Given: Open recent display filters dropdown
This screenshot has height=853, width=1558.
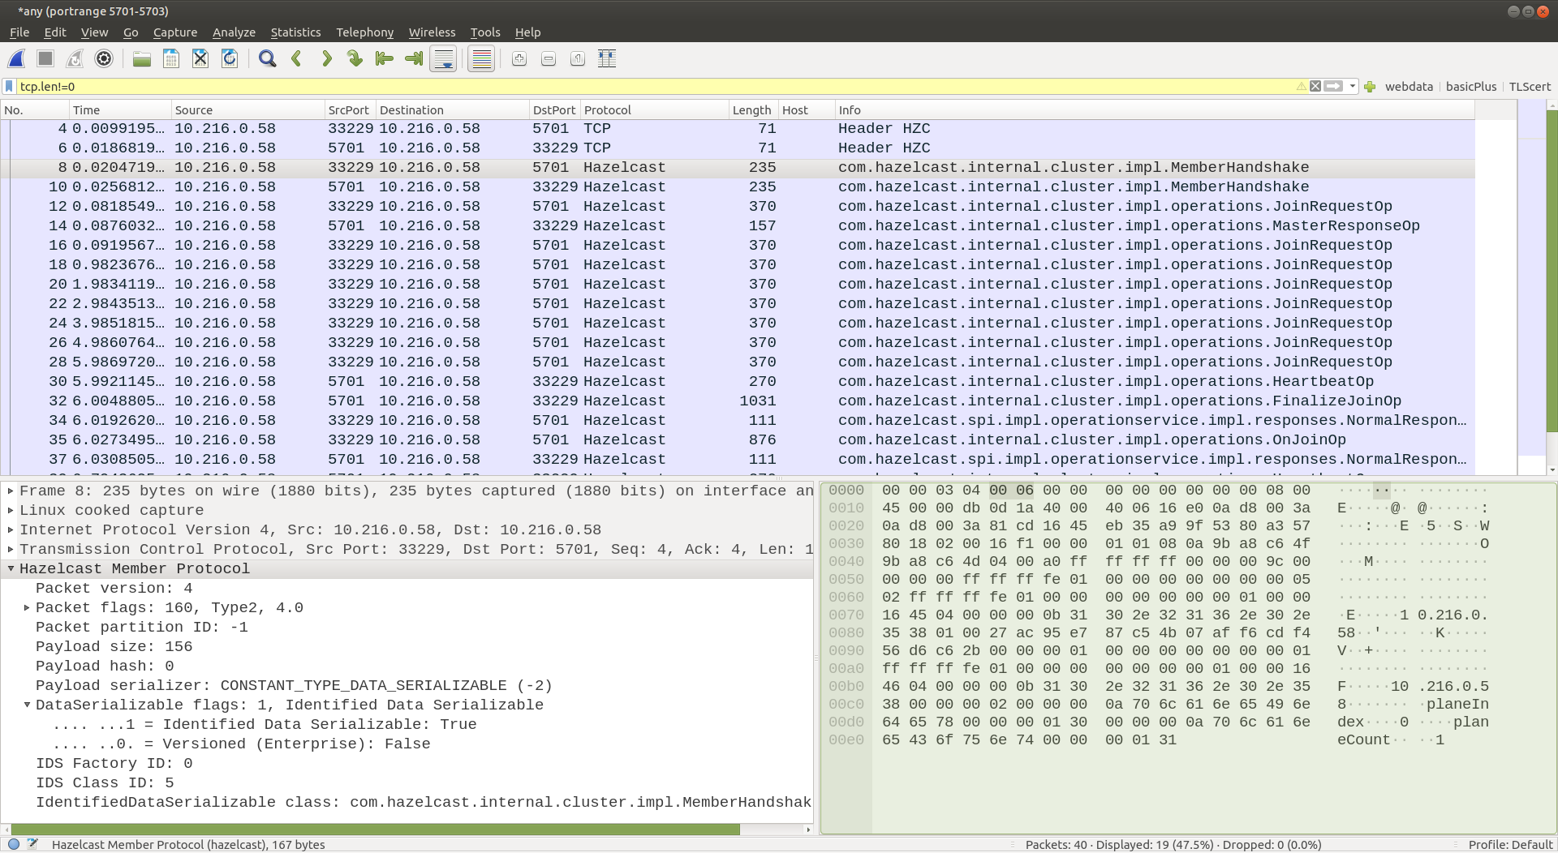Looking at the screenshot, I should (1353, 87).
